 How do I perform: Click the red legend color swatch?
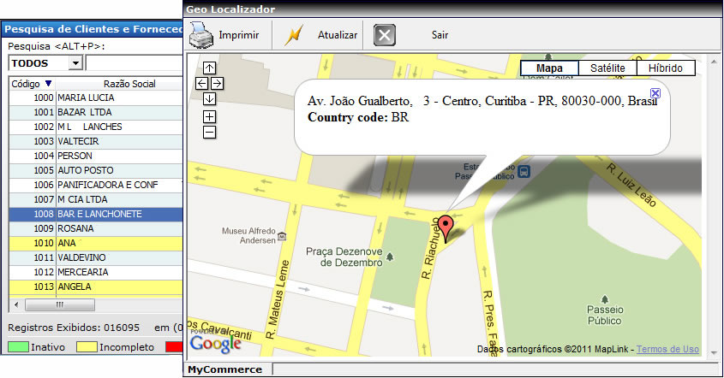175,347
